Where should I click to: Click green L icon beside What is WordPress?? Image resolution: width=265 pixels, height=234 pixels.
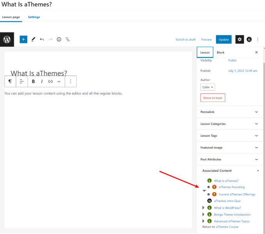209,208
